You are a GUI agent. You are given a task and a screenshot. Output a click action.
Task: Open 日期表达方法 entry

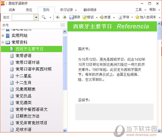(27, 116)
